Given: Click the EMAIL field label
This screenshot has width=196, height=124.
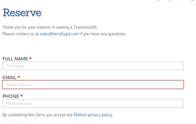Looking at the screenshot, I should 9,77.
